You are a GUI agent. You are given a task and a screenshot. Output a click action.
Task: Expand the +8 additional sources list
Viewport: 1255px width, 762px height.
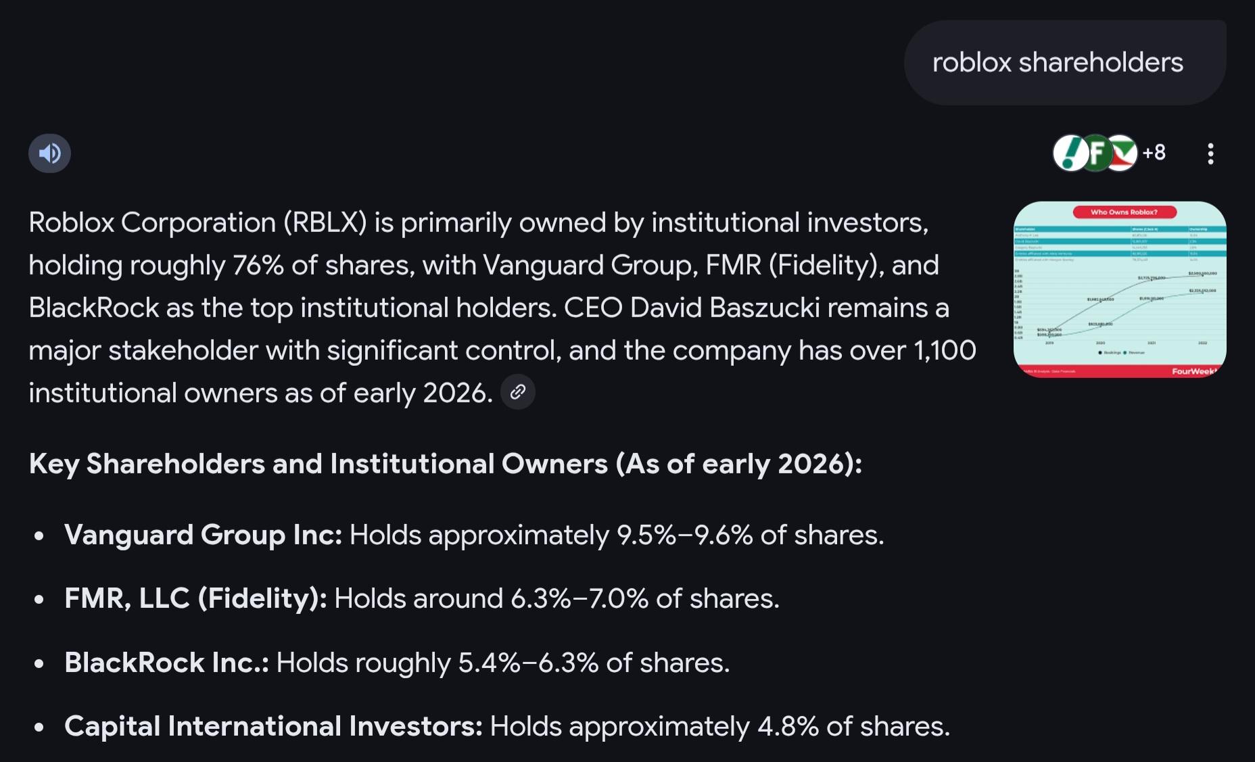pos(1154,153)
